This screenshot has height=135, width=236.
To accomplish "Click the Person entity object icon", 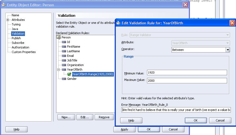I will (58, 37).
